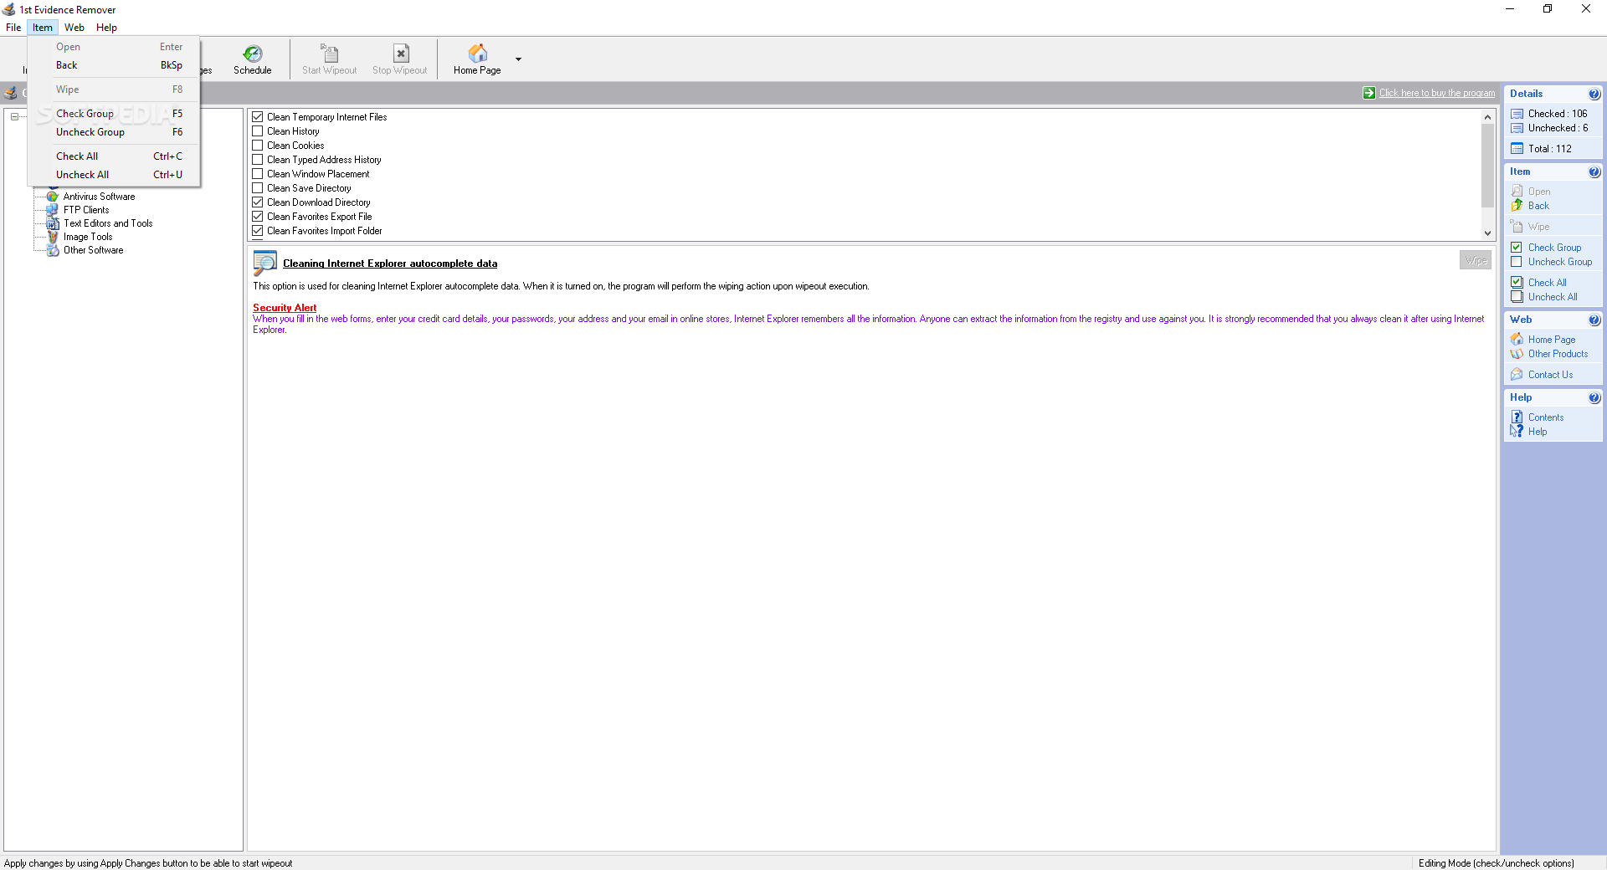Disable Clean Favorites Export File checkbox
This screenshot has height=870, width=1607.
coord(258,217)
